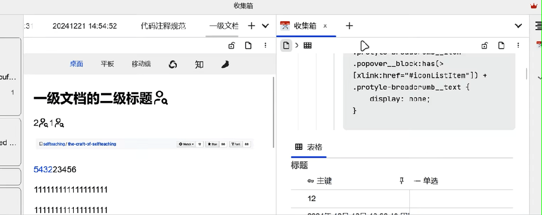This screenshot has height=215, width=542.
Task: Click crown icon in title bar
Action: [533, 6]
